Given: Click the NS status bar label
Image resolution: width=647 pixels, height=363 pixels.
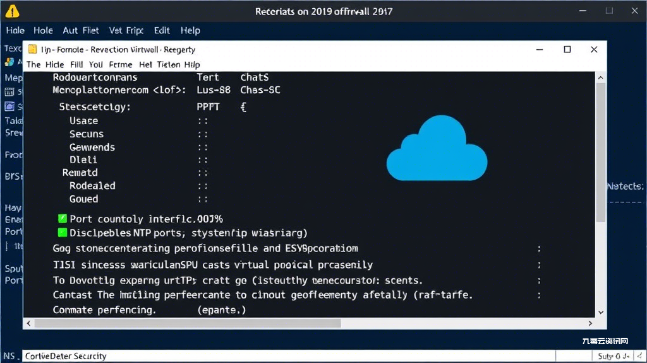Looking at the screenshot, I should [x=9, y=356].
